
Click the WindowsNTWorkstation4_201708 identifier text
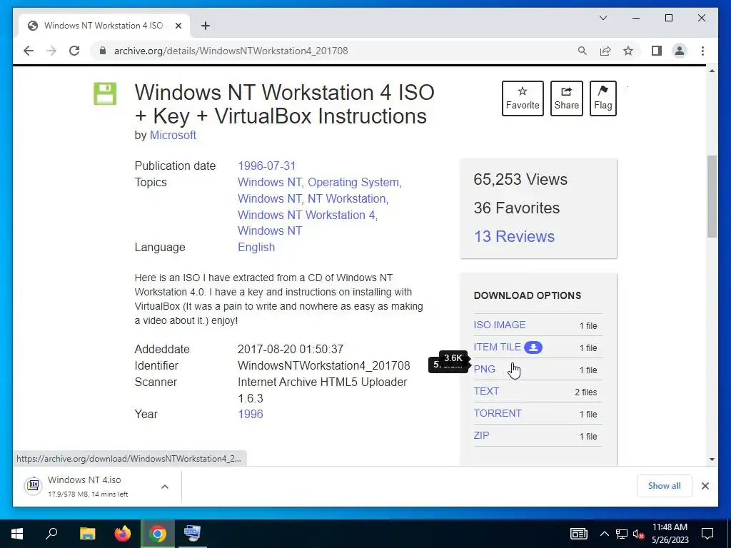point(323,366)
